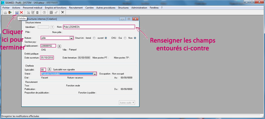Click the Valider floppy disk save icon
The image size is (265, 119).
click(17, 12)
